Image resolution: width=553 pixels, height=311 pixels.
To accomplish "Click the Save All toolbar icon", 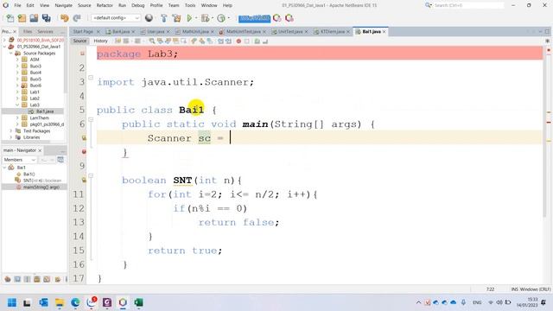I will coord(46,18).
